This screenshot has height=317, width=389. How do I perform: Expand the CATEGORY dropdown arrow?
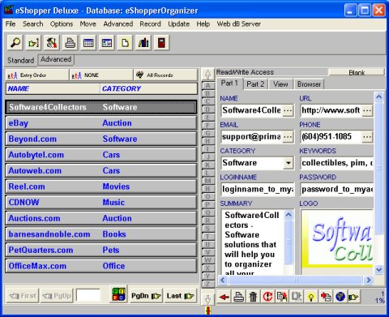tap(289, 163)
